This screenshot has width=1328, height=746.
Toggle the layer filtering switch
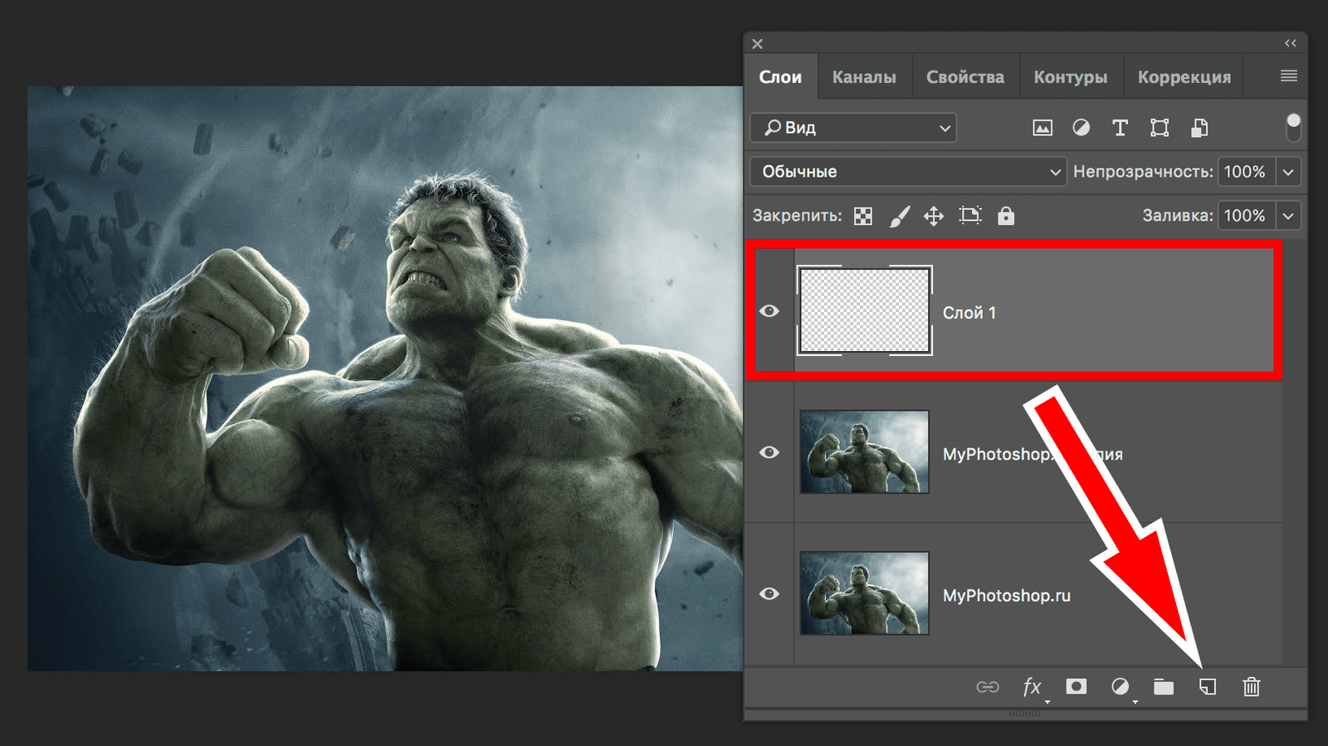click(1293, 127)
